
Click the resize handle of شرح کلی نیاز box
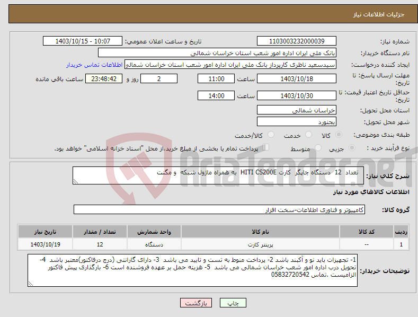76,181
